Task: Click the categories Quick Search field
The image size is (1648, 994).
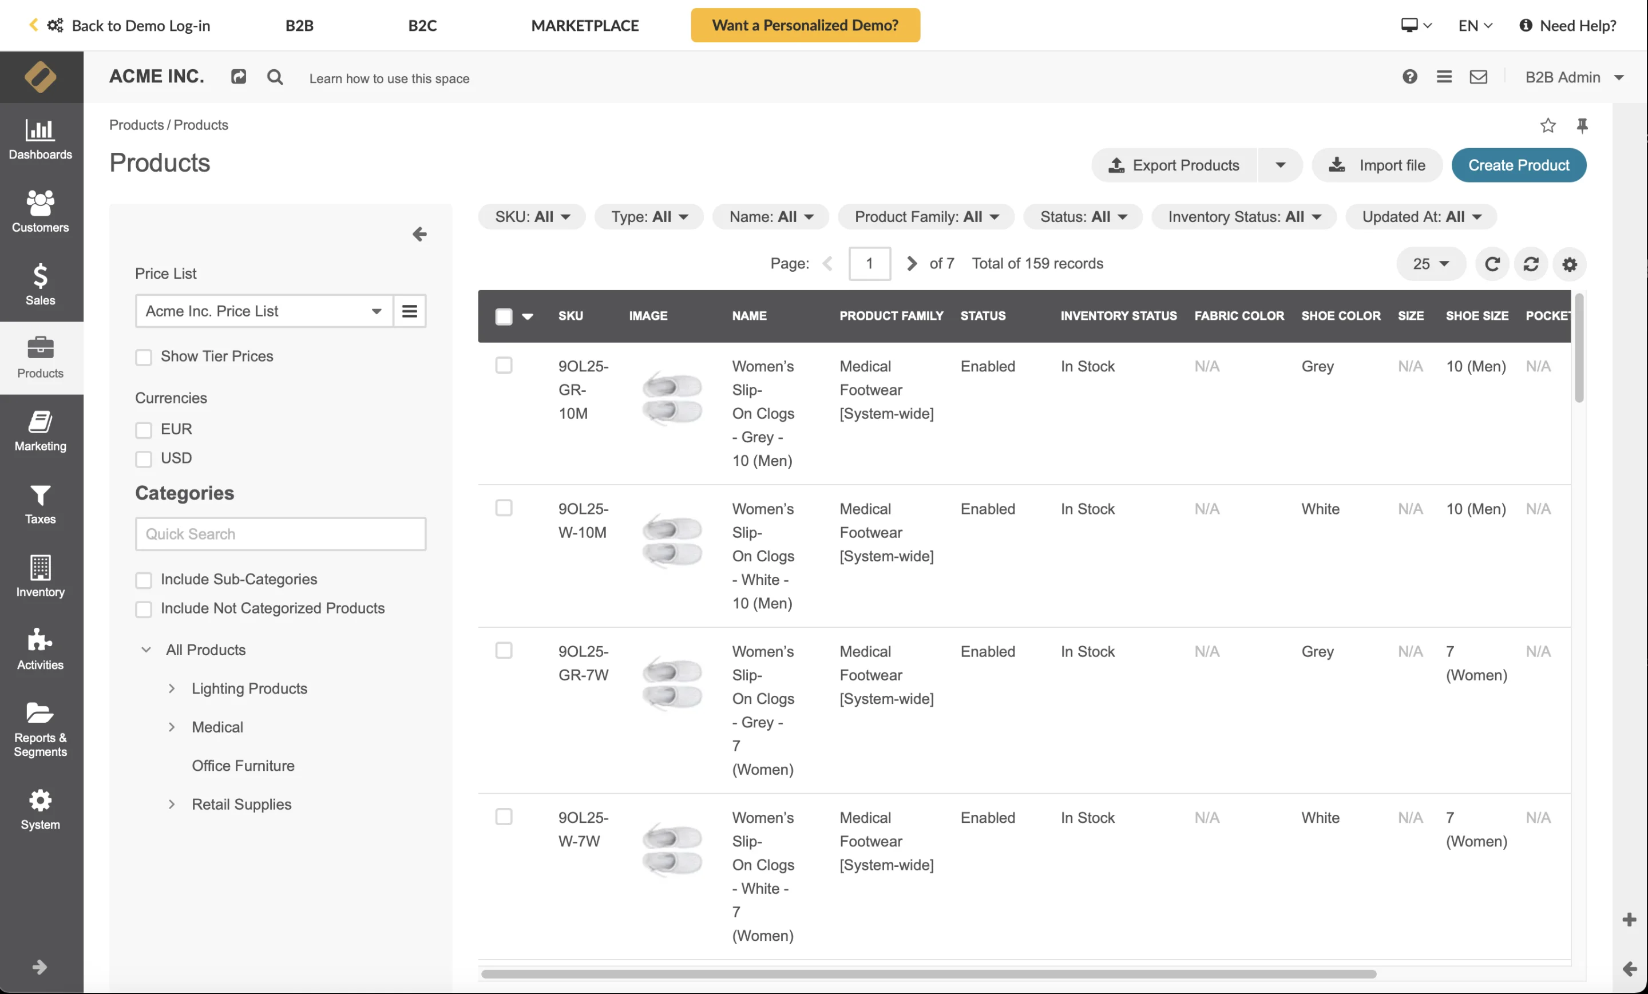Action: click(280, 534)
